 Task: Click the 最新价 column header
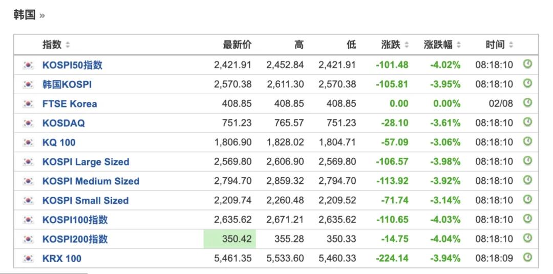[237, 45]
